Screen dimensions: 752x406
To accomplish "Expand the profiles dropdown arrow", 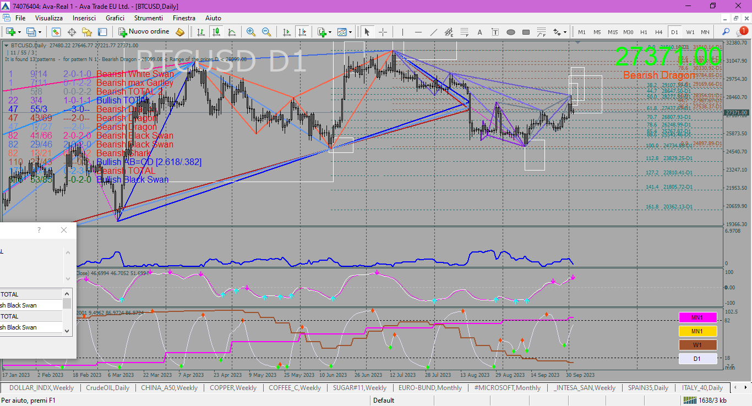I will [x=40, y=32].
